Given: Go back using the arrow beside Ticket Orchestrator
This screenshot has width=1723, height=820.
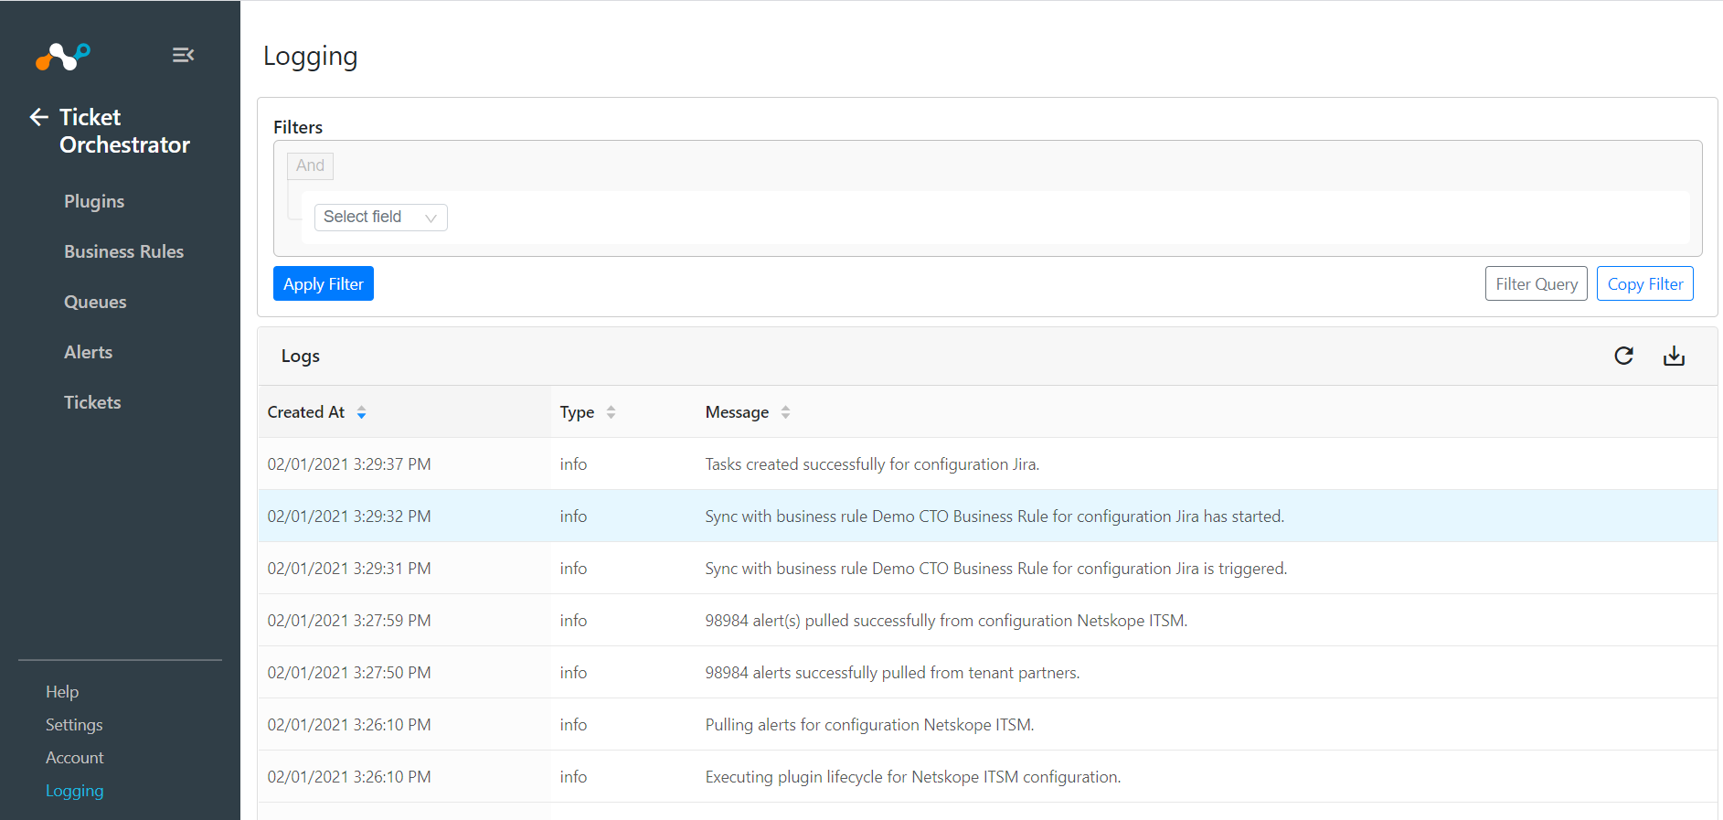Looking at the screenshot, I should coord(38,117).
